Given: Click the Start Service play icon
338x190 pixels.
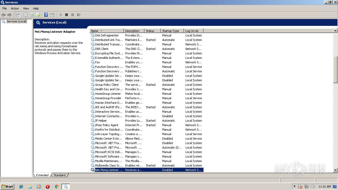Looking at the screenshot, I should tap(60, 15).
